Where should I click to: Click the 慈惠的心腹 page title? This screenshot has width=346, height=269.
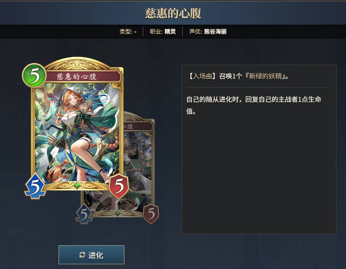click(173, 13)
